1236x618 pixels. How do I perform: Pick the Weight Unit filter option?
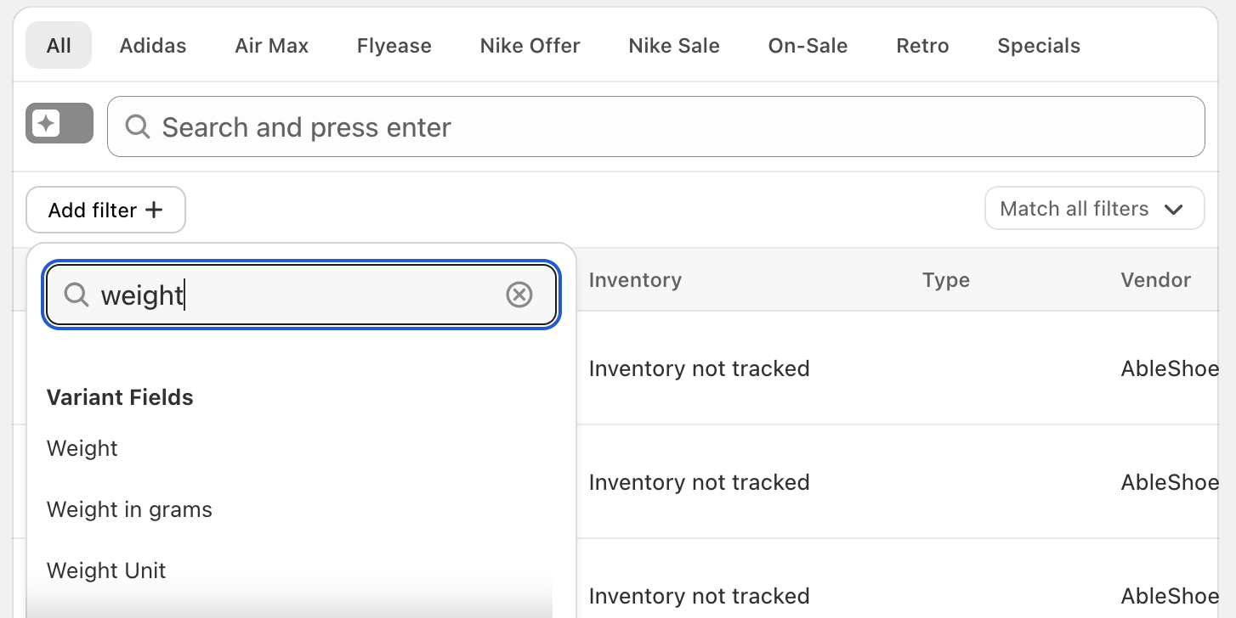point(106,570)
